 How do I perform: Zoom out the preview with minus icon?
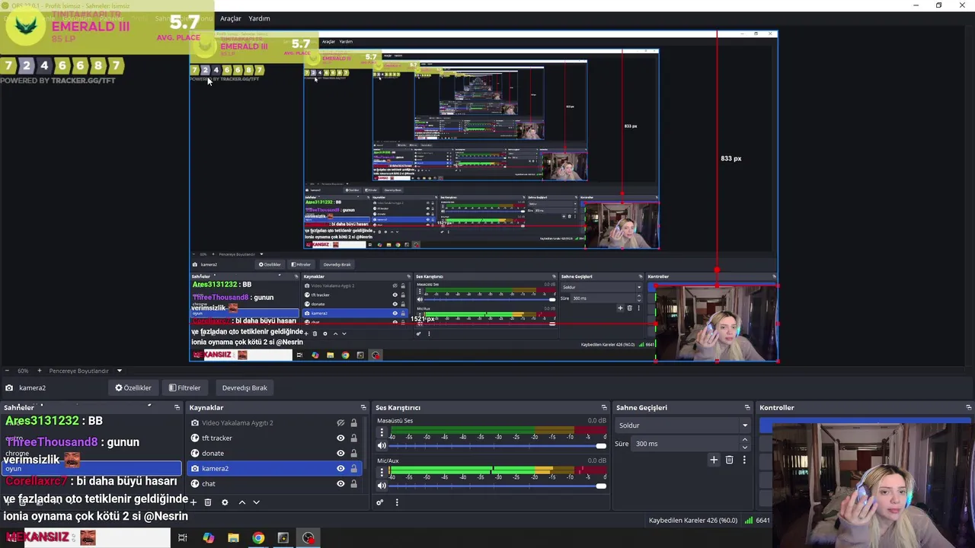tap(8, 371)
